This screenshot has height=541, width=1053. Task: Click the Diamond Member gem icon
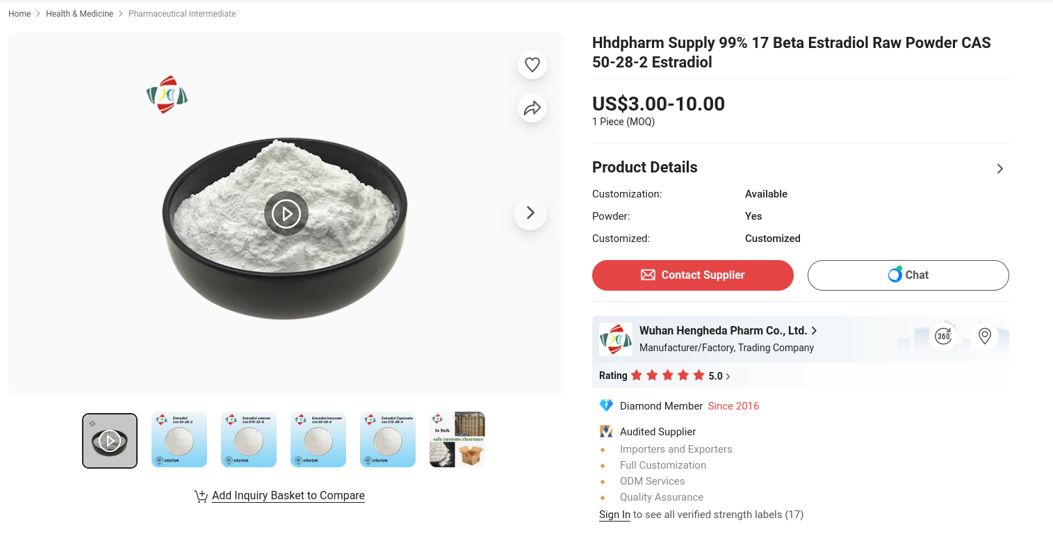606,405
